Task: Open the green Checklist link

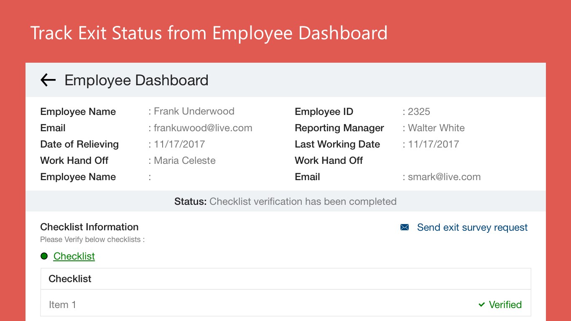Action: coord(74,256)
